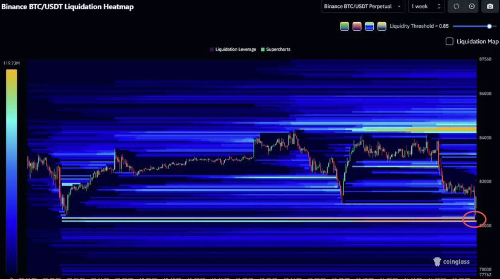Click the coinglass watermark logo
500x279 pixels.
tap(451, 261)
